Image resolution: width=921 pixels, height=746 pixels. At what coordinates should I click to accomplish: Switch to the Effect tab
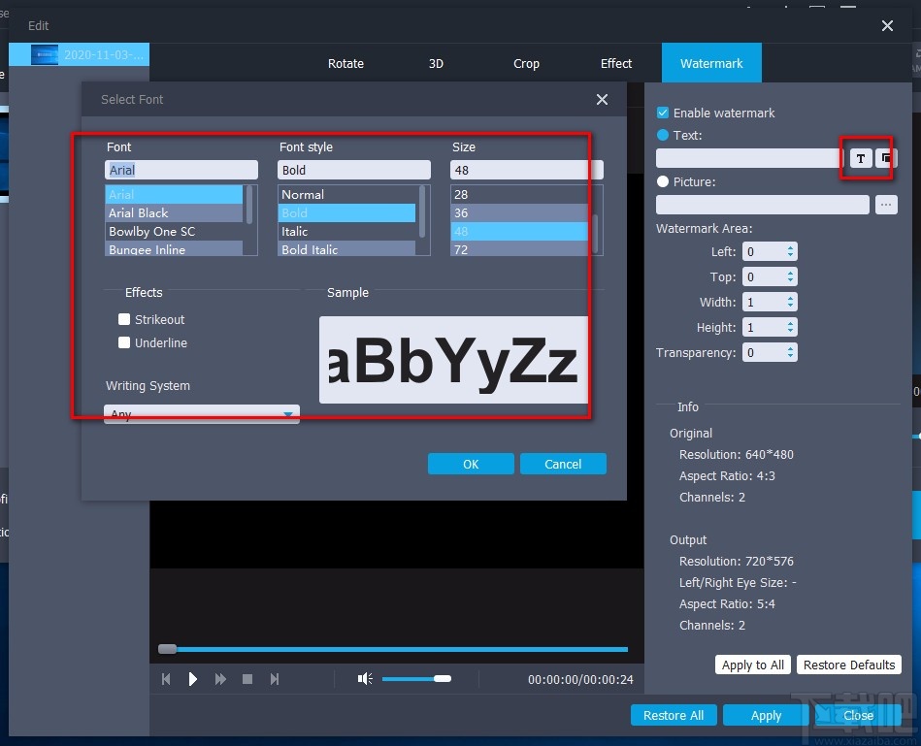coord(615,63)
